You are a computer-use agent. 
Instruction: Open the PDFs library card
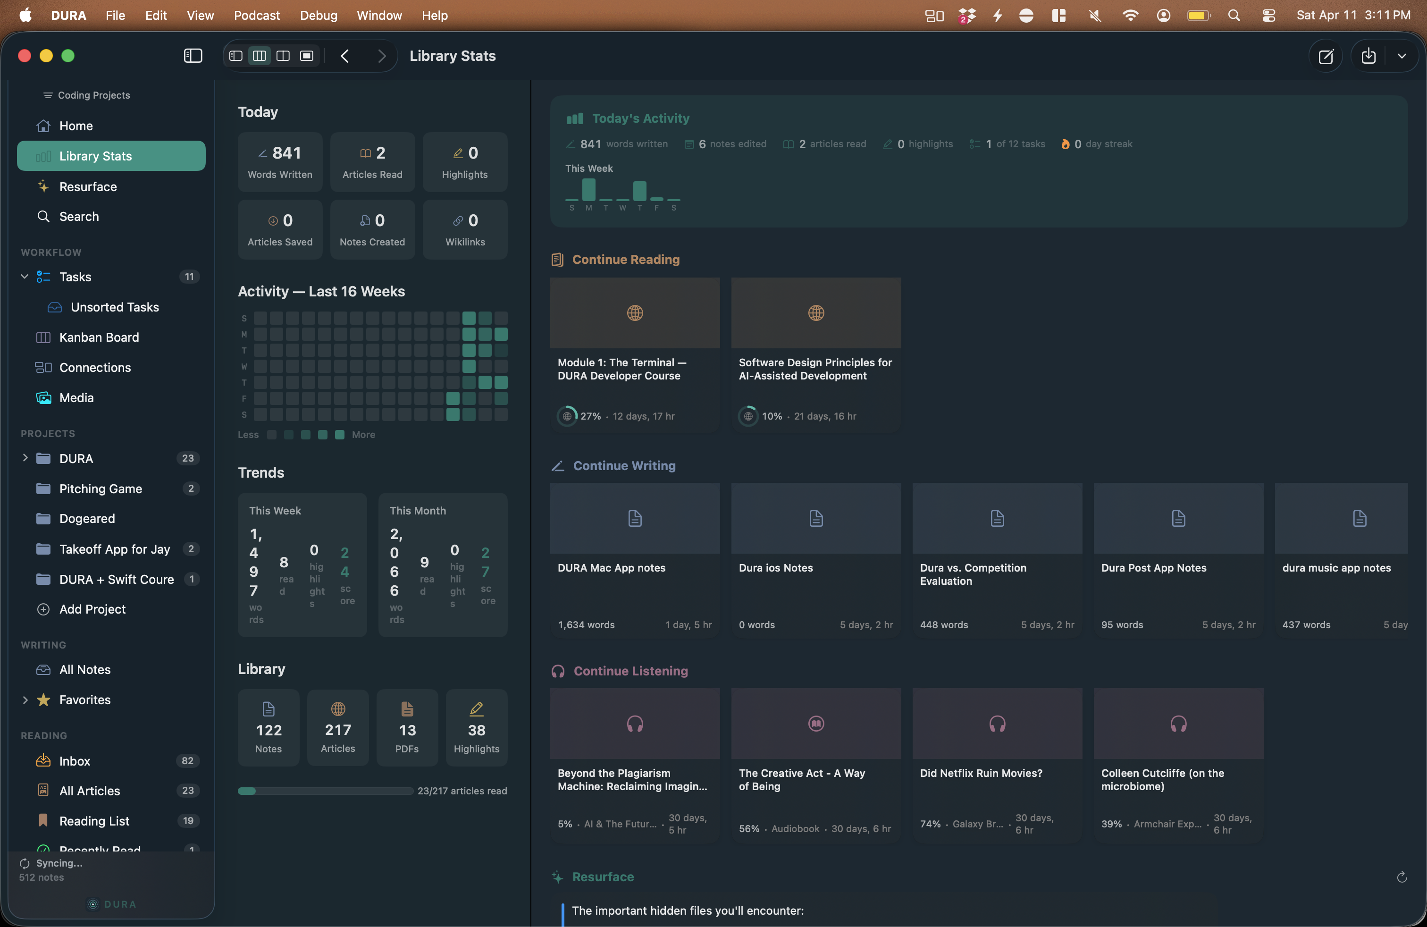point(407,728)
